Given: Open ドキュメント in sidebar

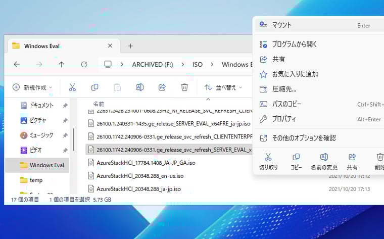Looking at the screenshot, I should pyautogui.click(x=37, y=105).
